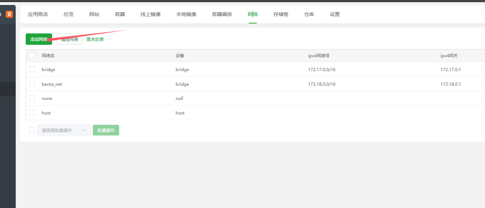Click the 设备 column header

coord(180,56)
